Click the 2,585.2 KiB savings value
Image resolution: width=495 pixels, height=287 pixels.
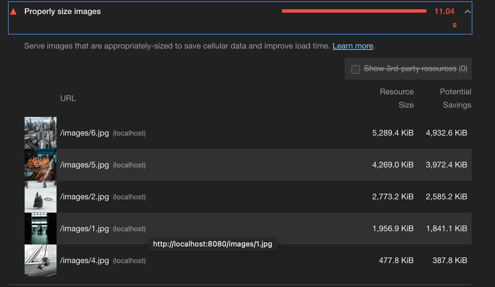(x=446, y=197)
